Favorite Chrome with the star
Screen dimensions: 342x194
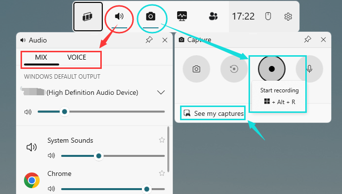(161, 173)
